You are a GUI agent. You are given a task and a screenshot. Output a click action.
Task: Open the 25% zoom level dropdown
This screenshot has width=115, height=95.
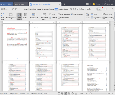click(x=82, y=93)
